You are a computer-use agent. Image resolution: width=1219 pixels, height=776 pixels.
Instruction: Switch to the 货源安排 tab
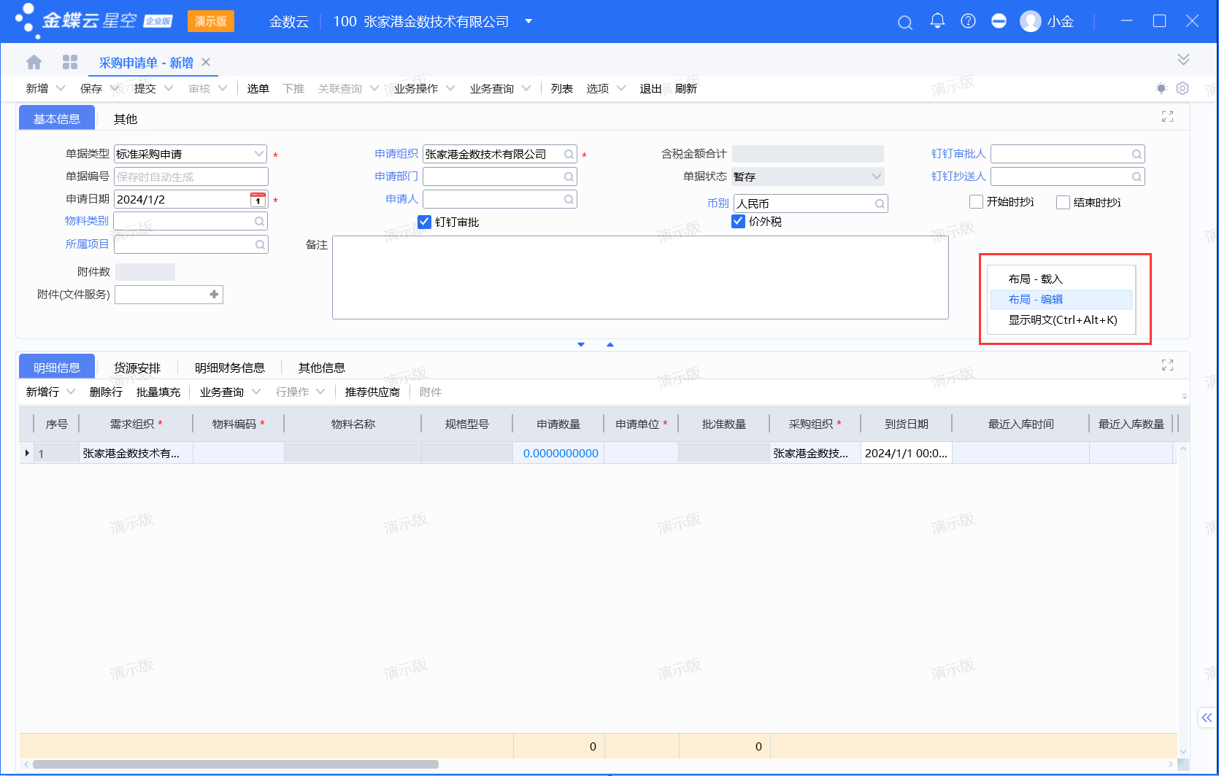click(137, 368)
